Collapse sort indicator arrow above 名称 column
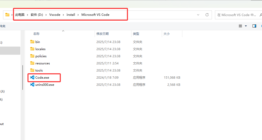 click(63, 31)
